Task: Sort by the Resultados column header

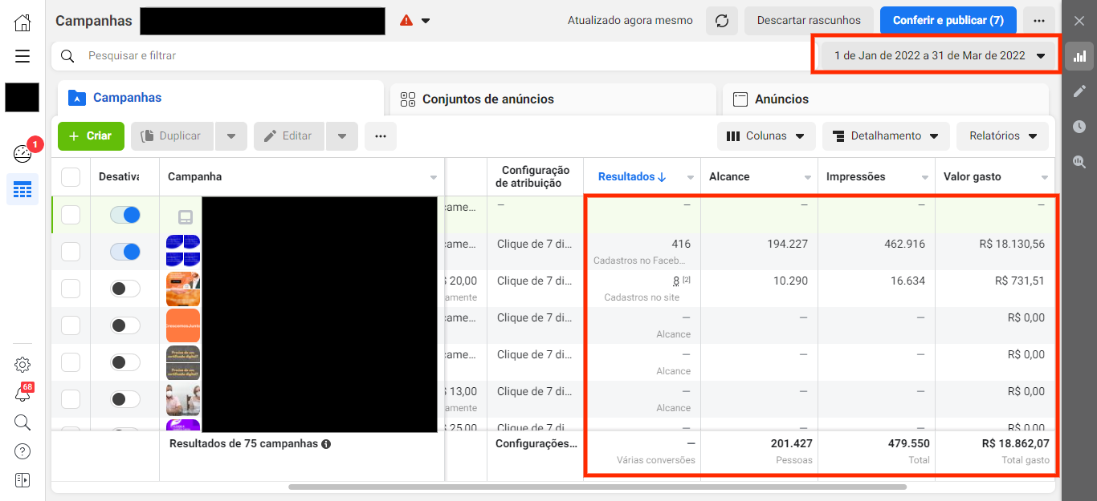Action: 632,177
